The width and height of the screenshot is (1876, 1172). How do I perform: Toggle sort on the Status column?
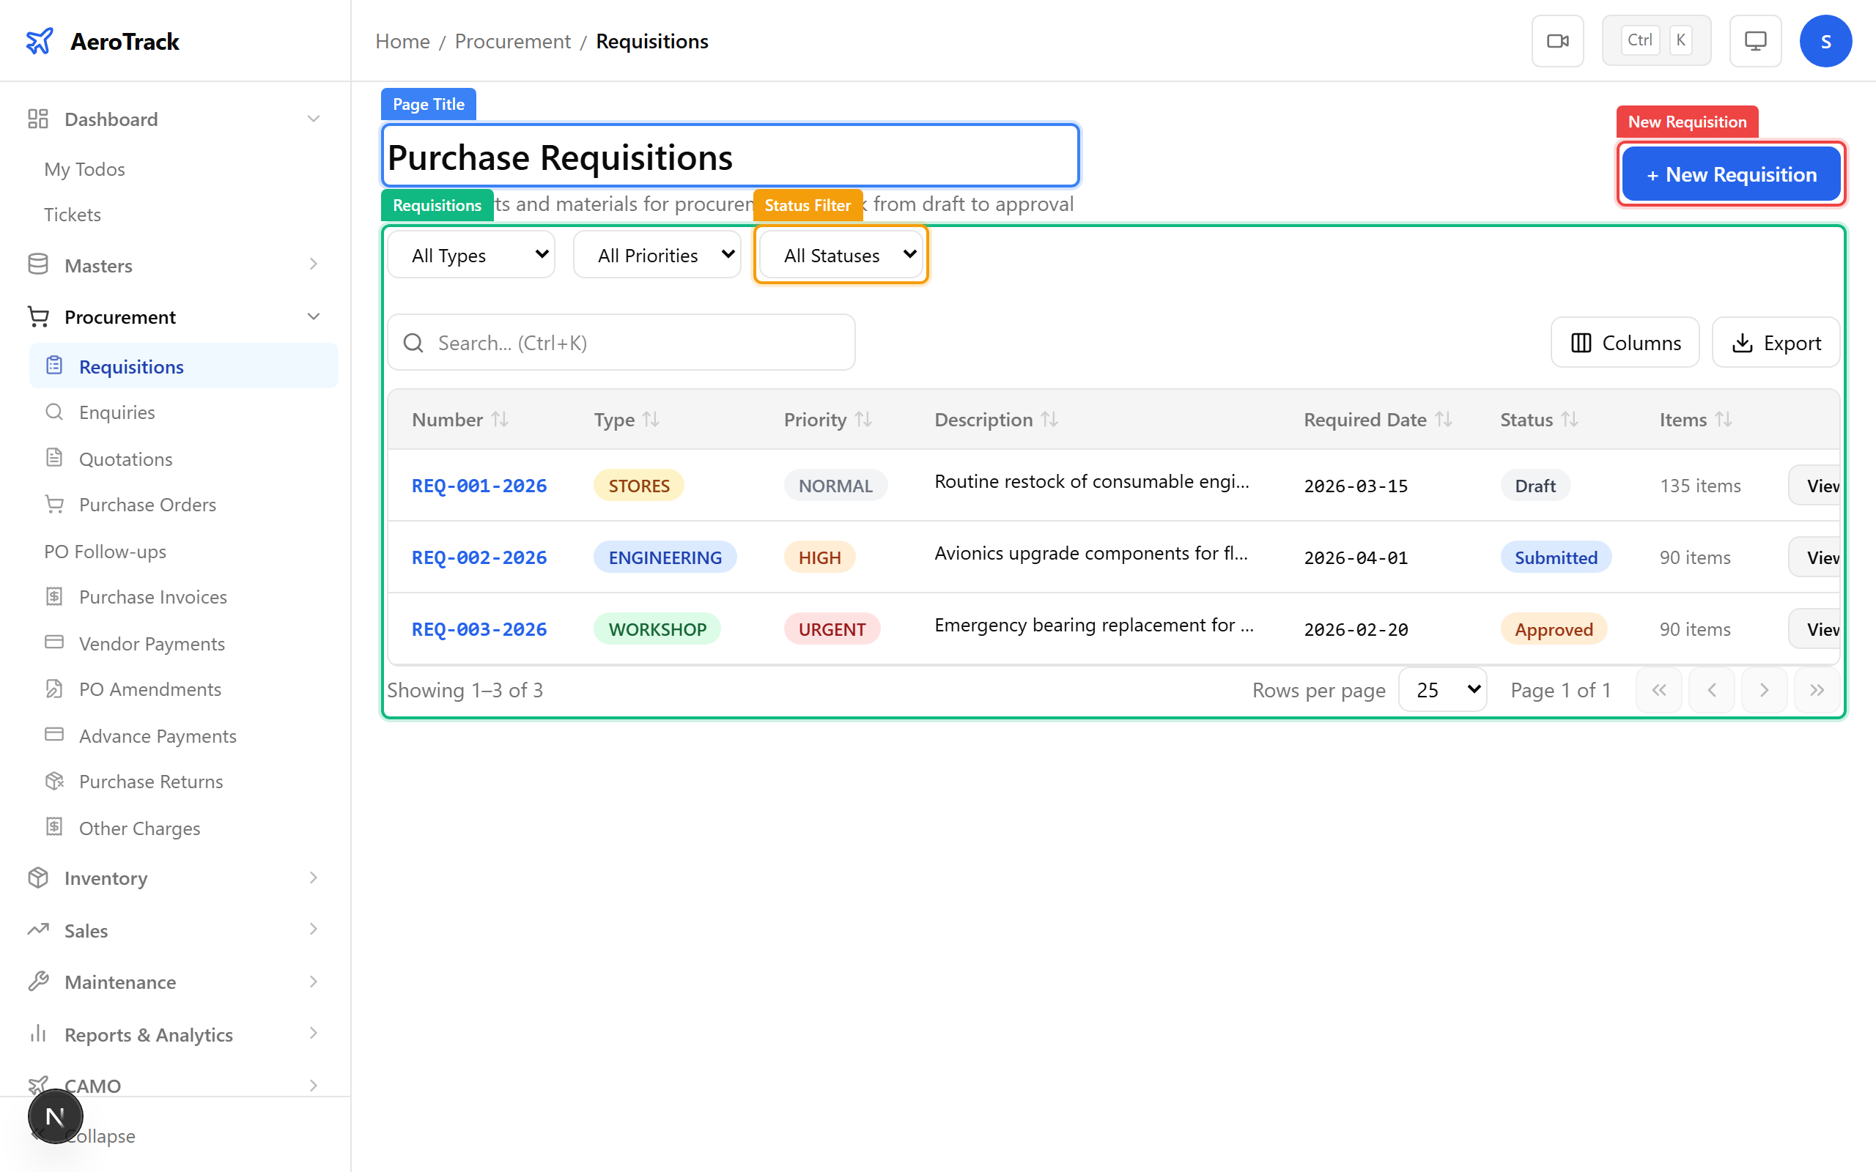(1572, 418)
